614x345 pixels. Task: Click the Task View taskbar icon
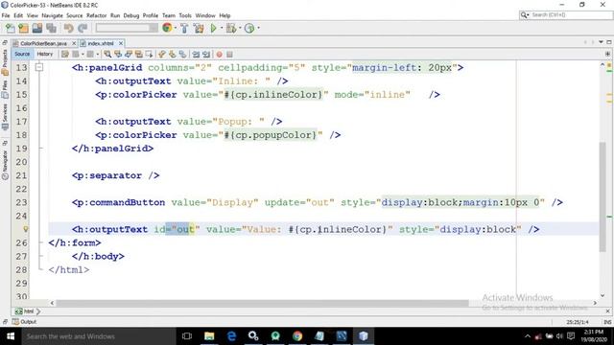click(187, 336)
